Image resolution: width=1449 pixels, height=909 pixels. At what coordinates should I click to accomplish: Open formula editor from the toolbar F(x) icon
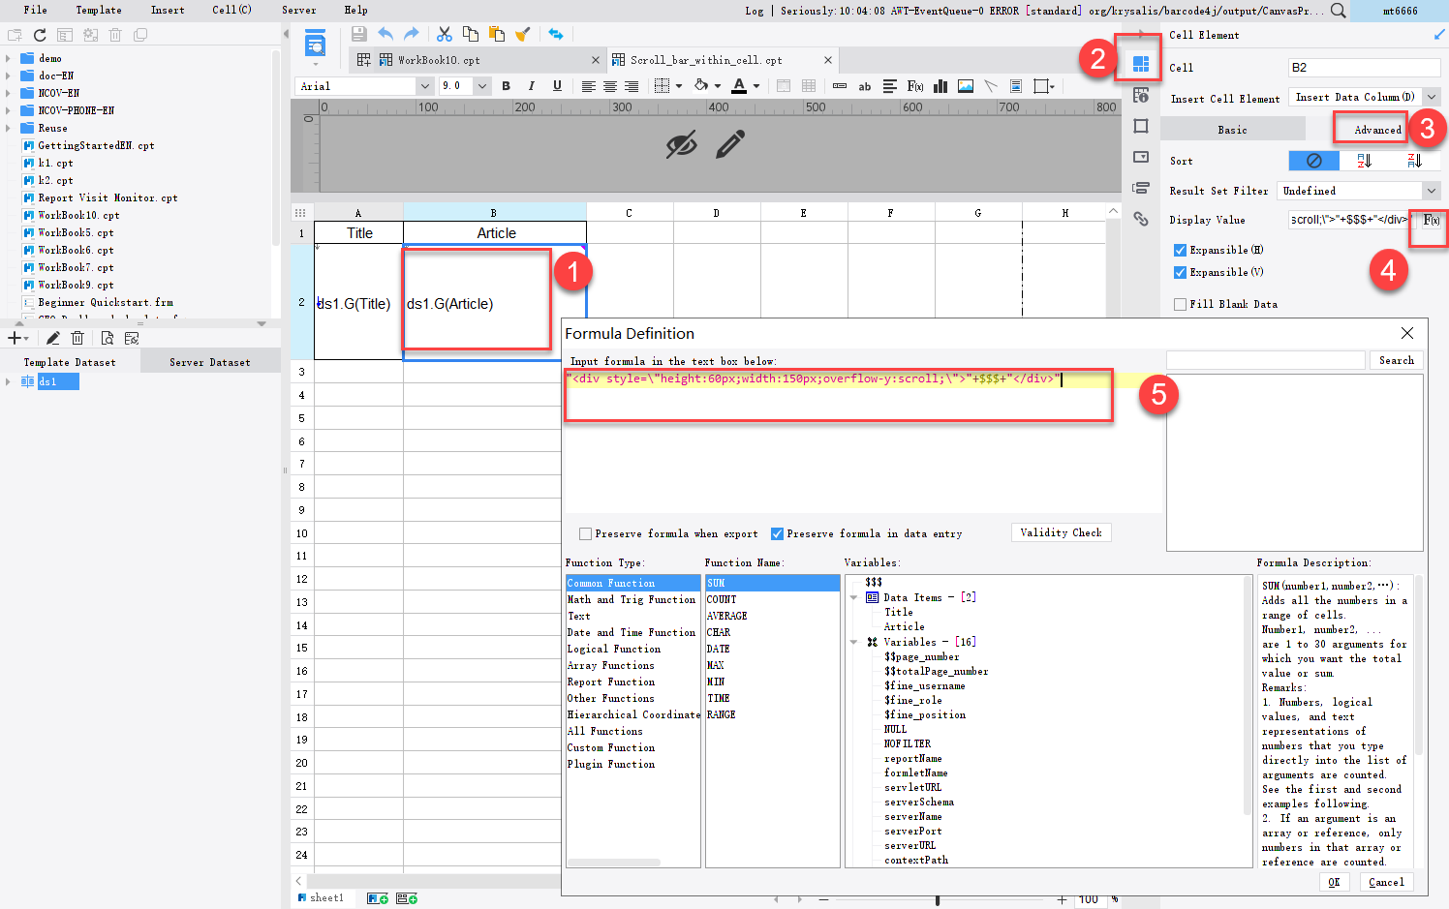click(x=914, y=86)
